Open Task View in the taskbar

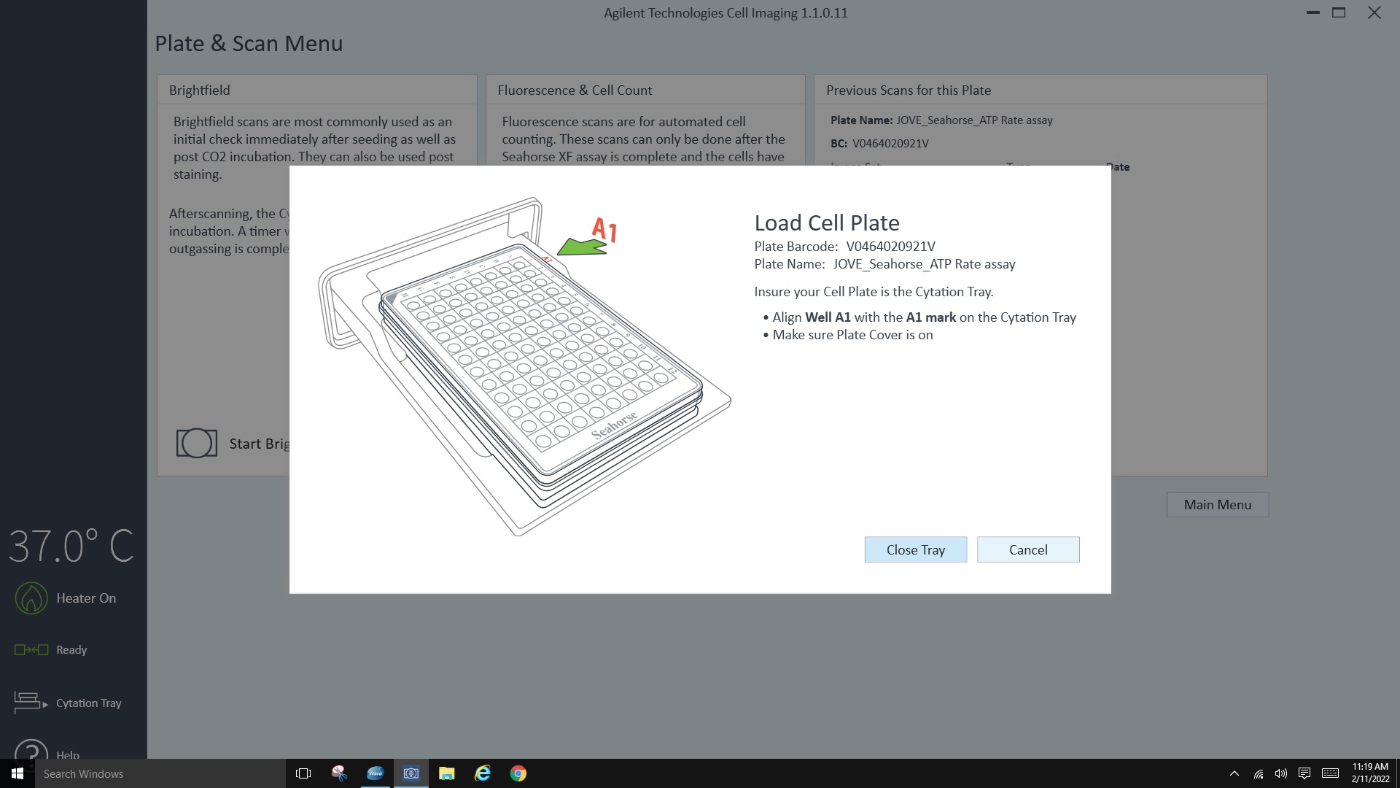pos(303,773)
